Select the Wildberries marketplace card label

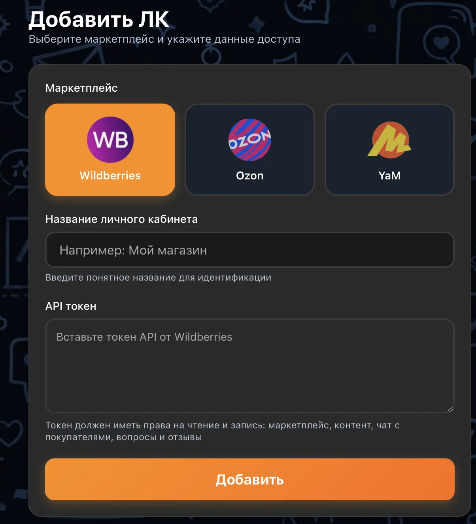(110, 175)
